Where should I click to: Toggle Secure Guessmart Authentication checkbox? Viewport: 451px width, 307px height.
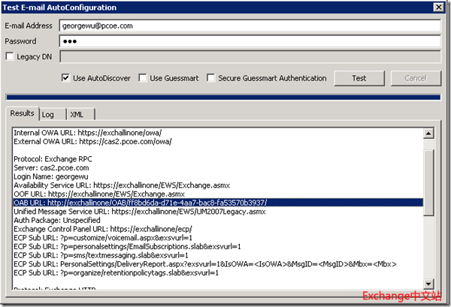[211, 78]
